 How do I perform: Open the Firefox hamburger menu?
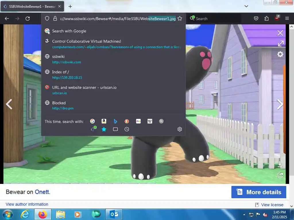pos(287,18)
